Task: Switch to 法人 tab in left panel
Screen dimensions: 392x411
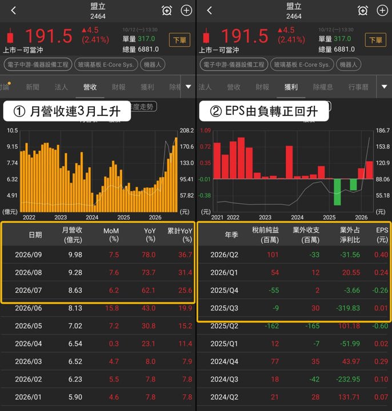Action: coord(61,87)
